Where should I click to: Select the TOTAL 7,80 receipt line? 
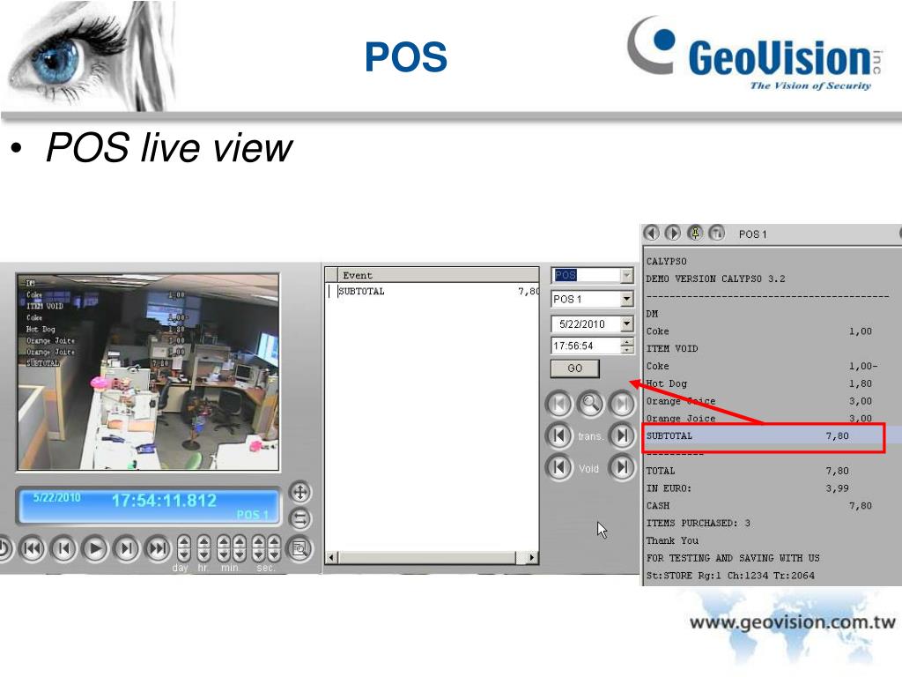(x=748, y=471)
